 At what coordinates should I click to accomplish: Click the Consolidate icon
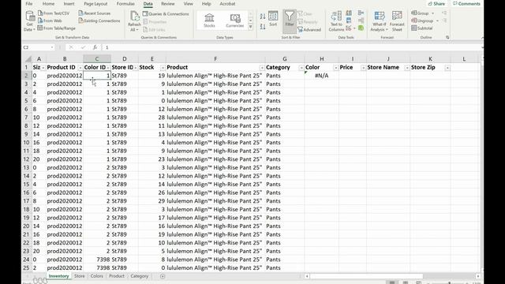point(361,13)
